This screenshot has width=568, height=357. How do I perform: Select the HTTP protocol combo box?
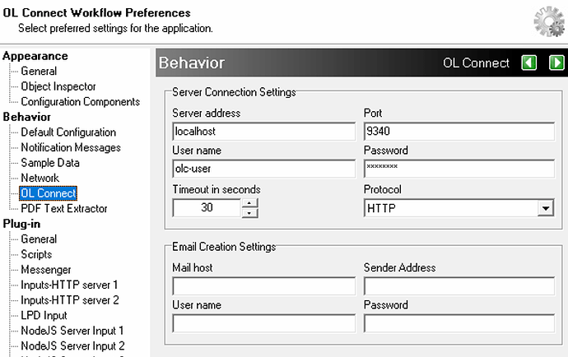(x=459, y=208)
